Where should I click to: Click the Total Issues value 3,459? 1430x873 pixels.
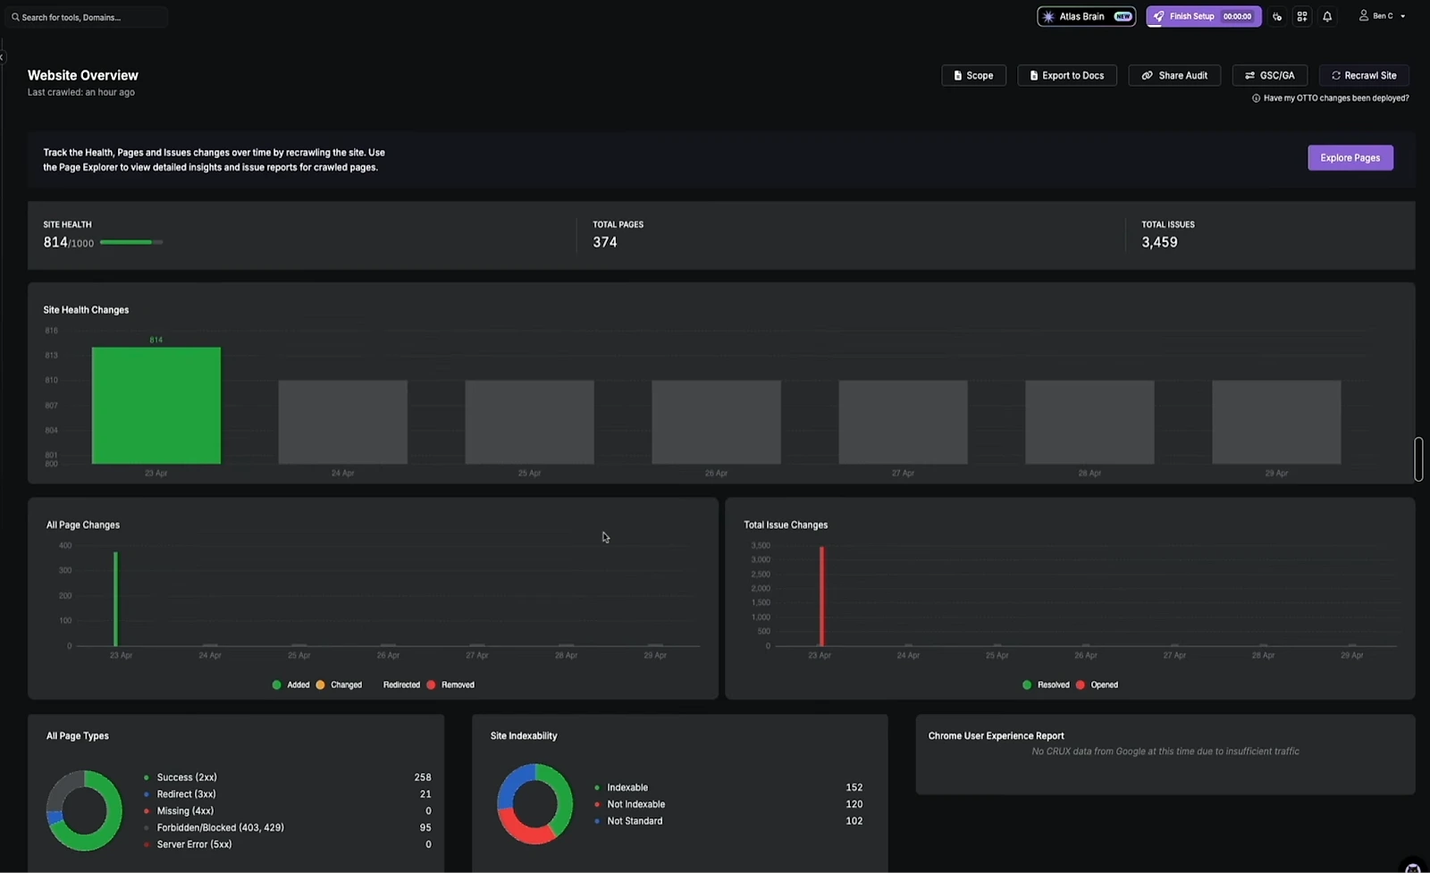[1159, 242]
